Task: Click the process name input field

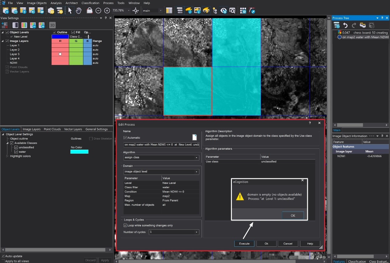Action: pyautogui.click(x=161, y=144)
